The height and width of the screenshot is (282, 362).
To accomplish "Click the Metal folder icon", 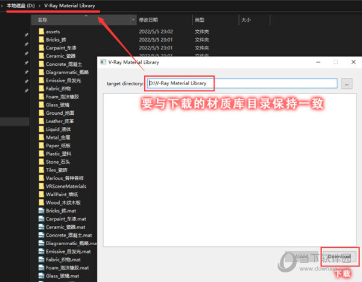I will click(x=41, y=137).
